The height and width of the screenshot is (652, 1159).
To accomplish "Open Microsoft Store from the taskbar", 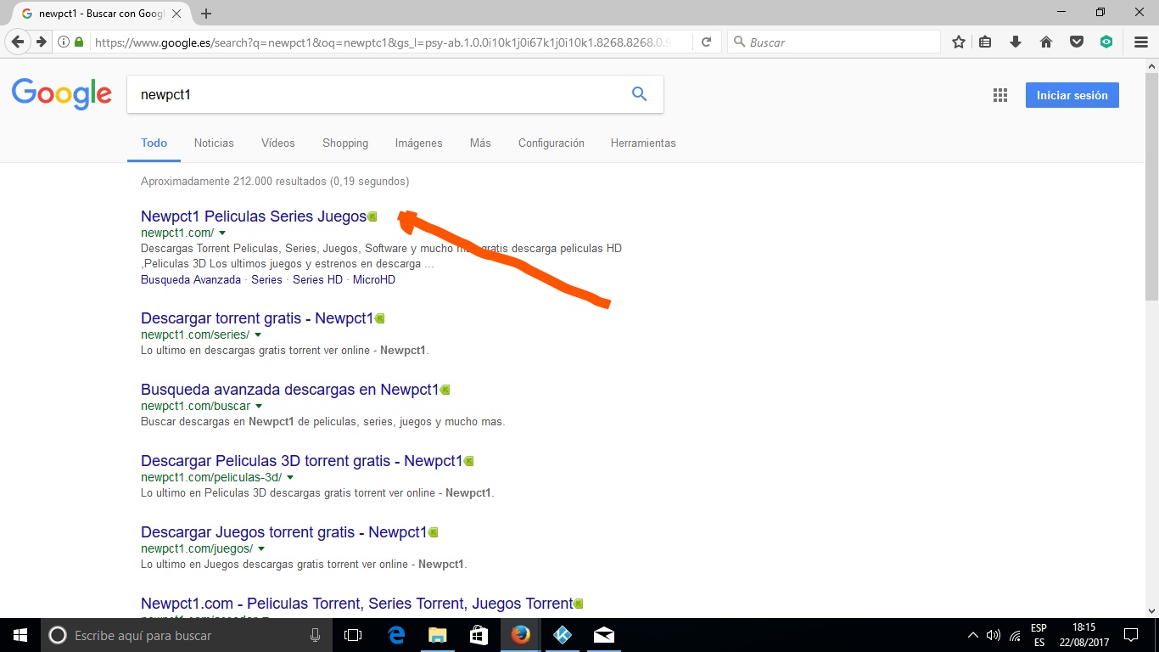I will (x=479, y=635).
